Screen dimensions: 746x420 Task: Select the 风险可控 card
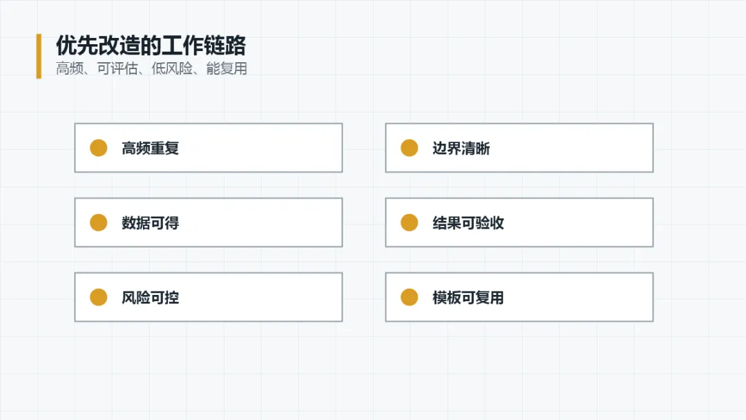tap(209, 297)
